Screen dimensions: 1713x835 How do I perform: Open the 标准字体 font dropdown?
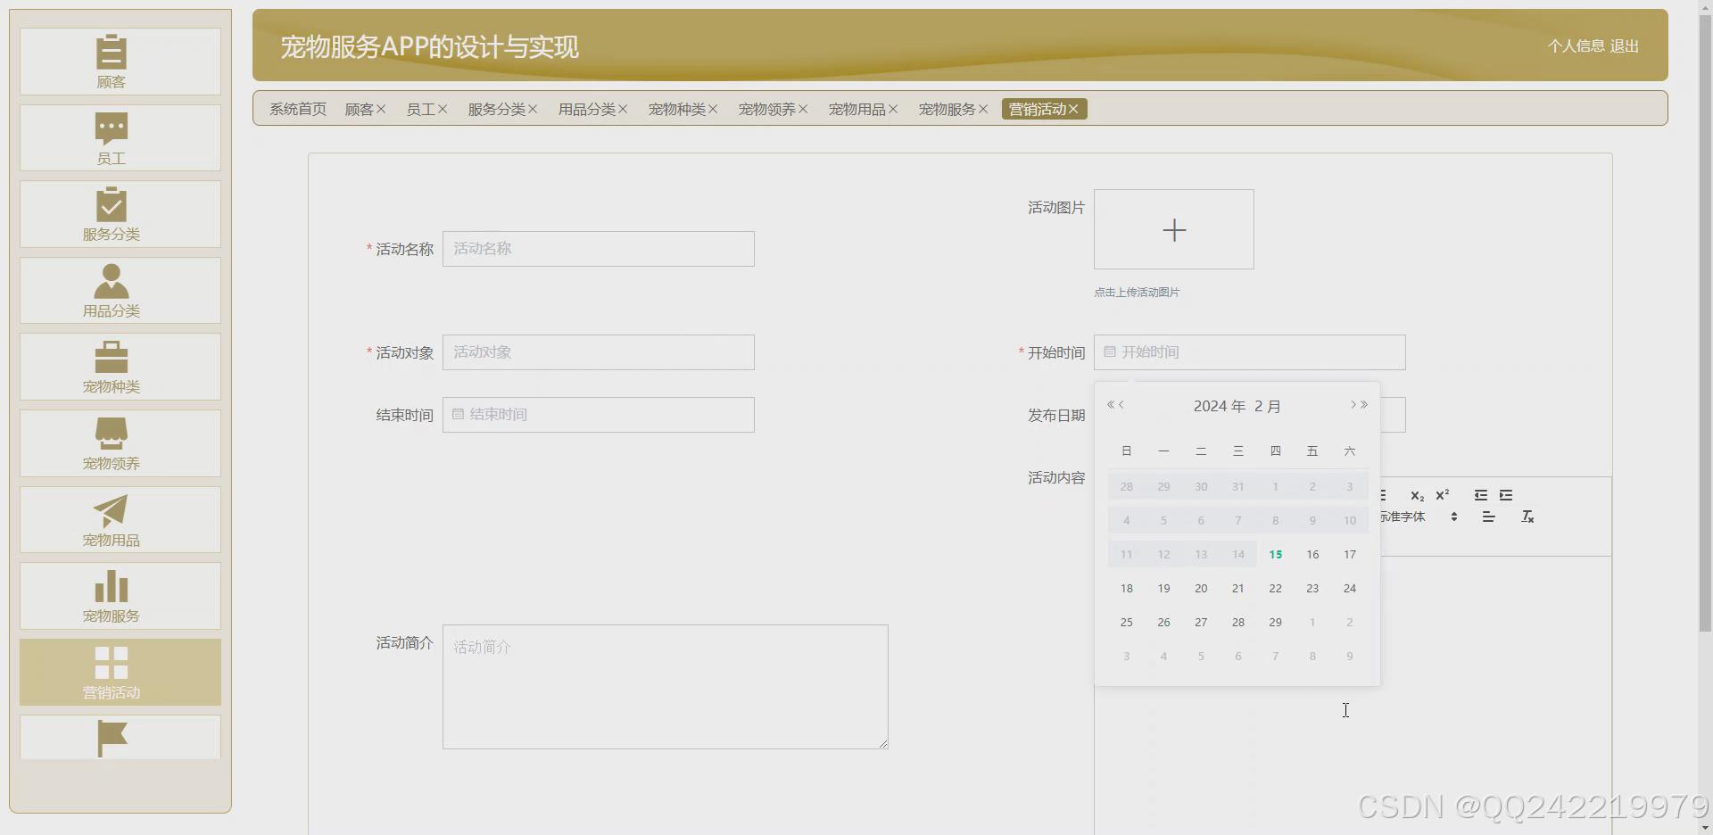point(1419,517)
